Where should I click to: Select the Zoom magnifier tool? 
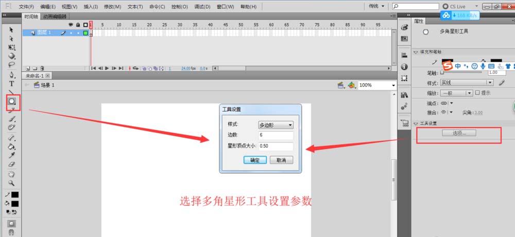tap(11, 183)
